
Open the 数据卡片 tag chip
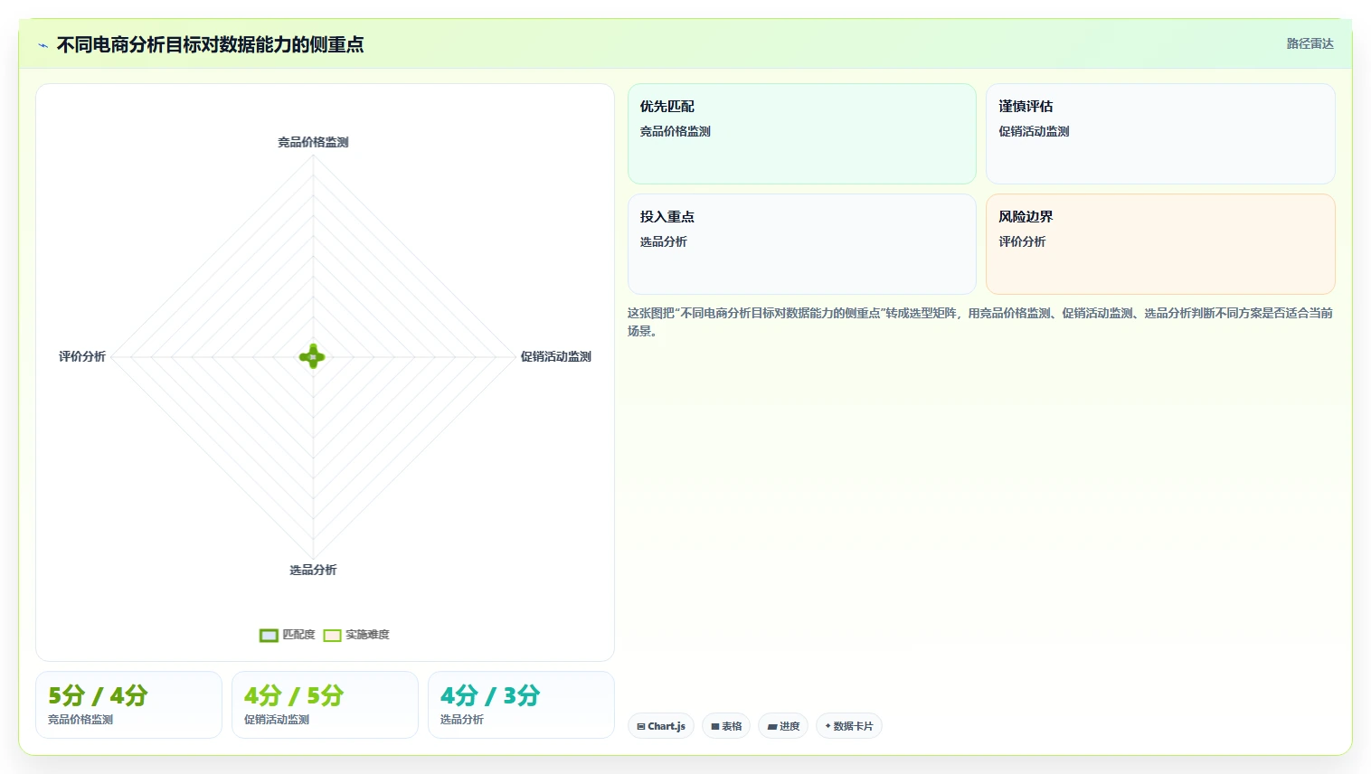849,726
